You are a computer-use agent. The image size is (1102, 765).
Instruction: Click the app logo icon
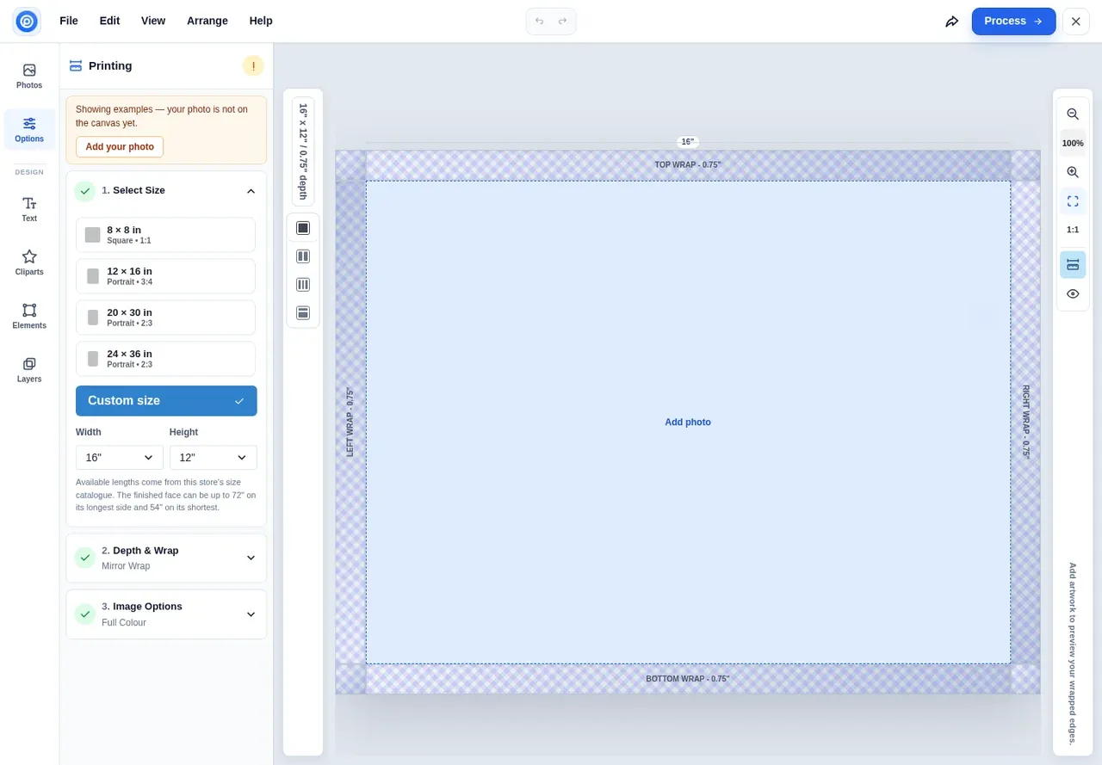[x=27, y=21]
